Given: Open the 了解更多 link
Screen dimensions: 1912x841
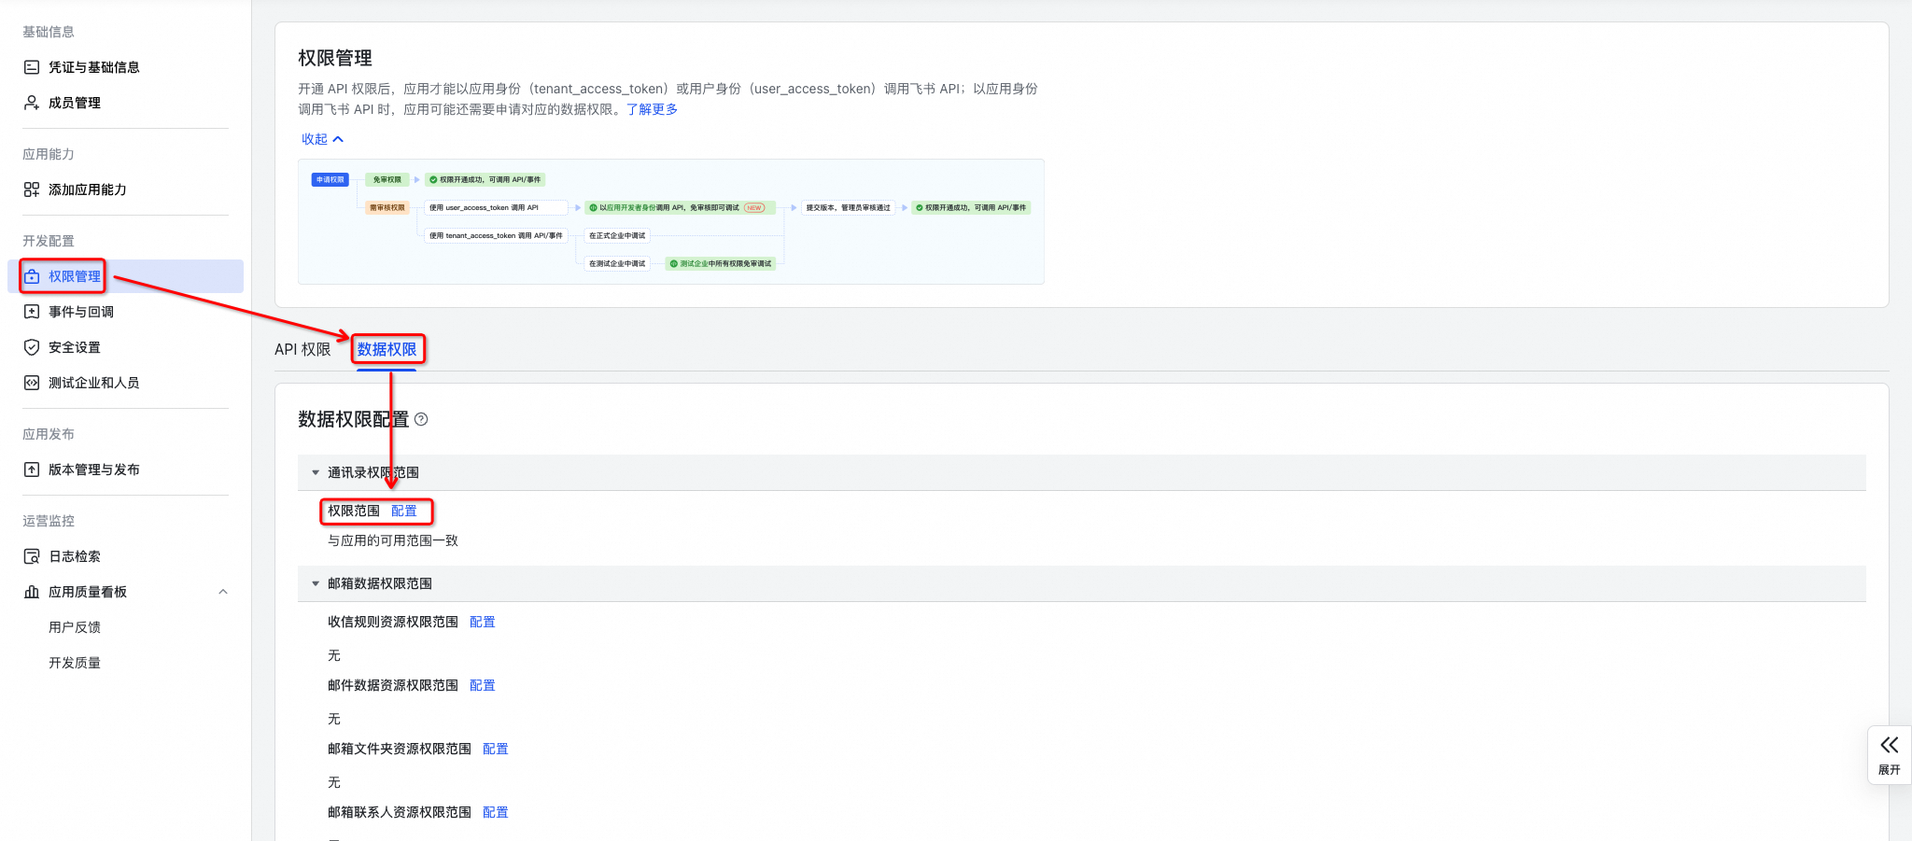Looking at the screenshot, I should click(652, 109).
